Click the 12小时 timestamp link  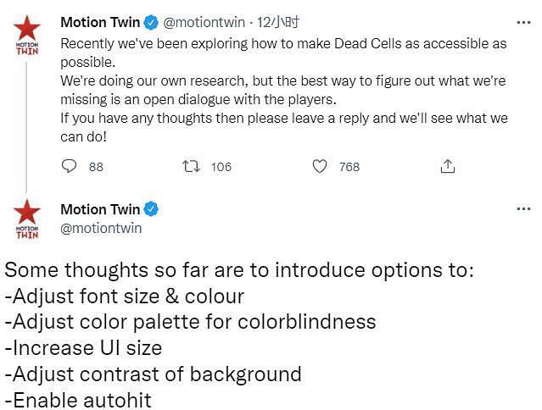coord(279,22)
